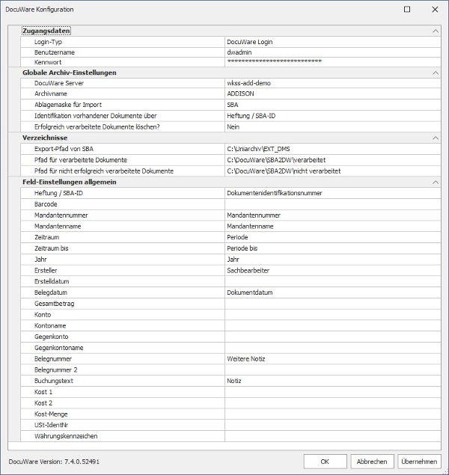
Task: Select the Zeitraum bis property label
Action: coord(51,248)
